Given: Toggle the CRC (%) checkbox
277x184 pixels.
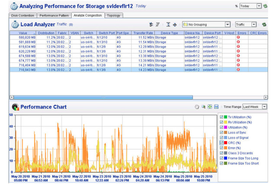Looking at the screenshot, I should coord(222,143).
